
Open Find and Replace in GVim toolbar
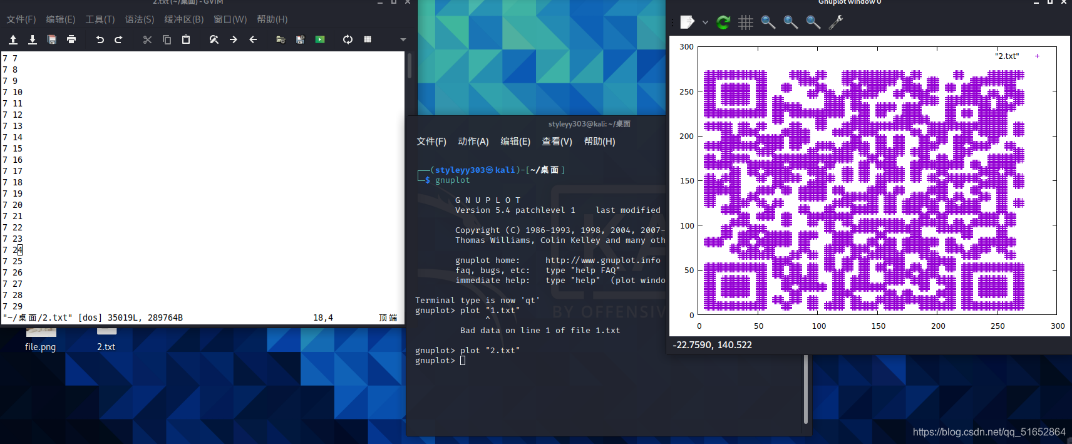(214, 39)
